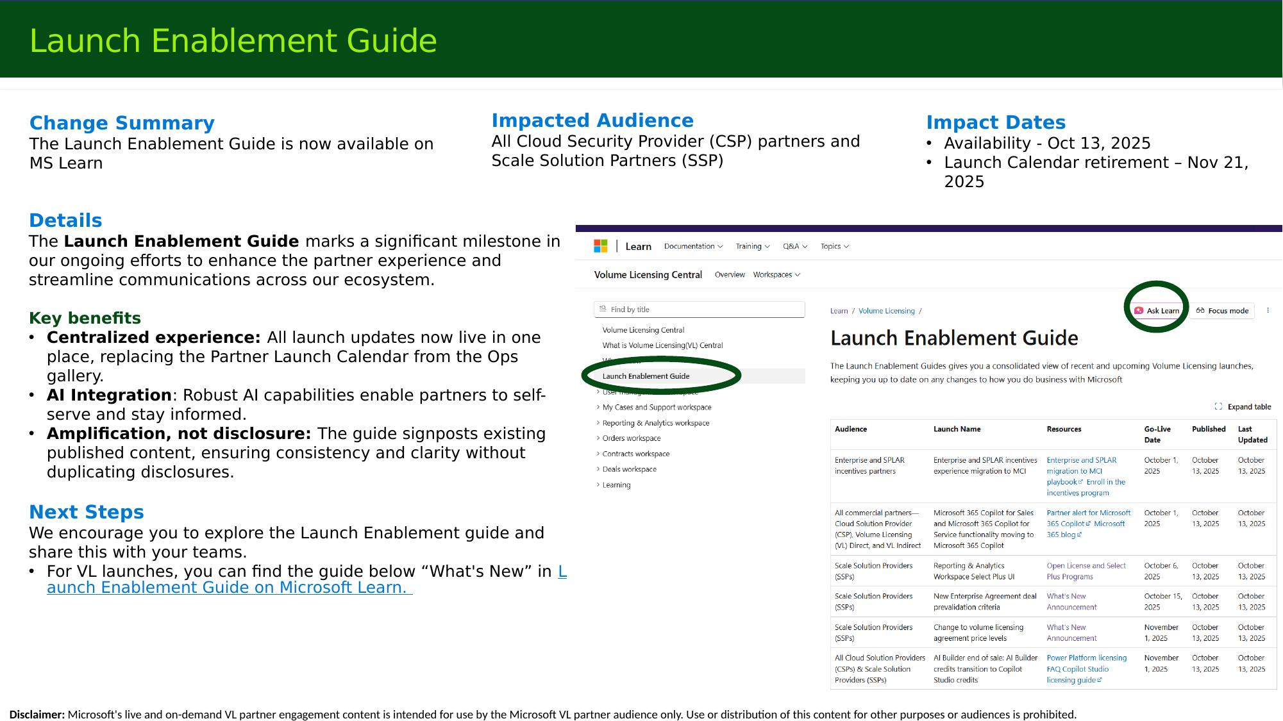Click 'October 15, 2025' go-live date cell
The image size is (1283, 721).
tap(1163, 602)
